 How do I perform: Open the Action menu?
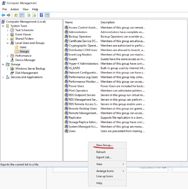14,9
